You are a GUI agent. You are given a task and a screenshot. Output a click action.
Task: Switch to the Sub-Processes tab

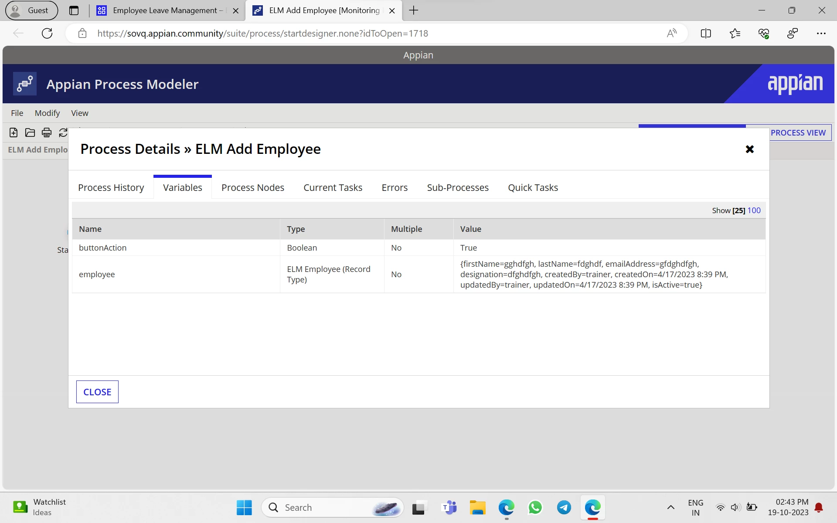pyautogui.click(x=458, y=187)
